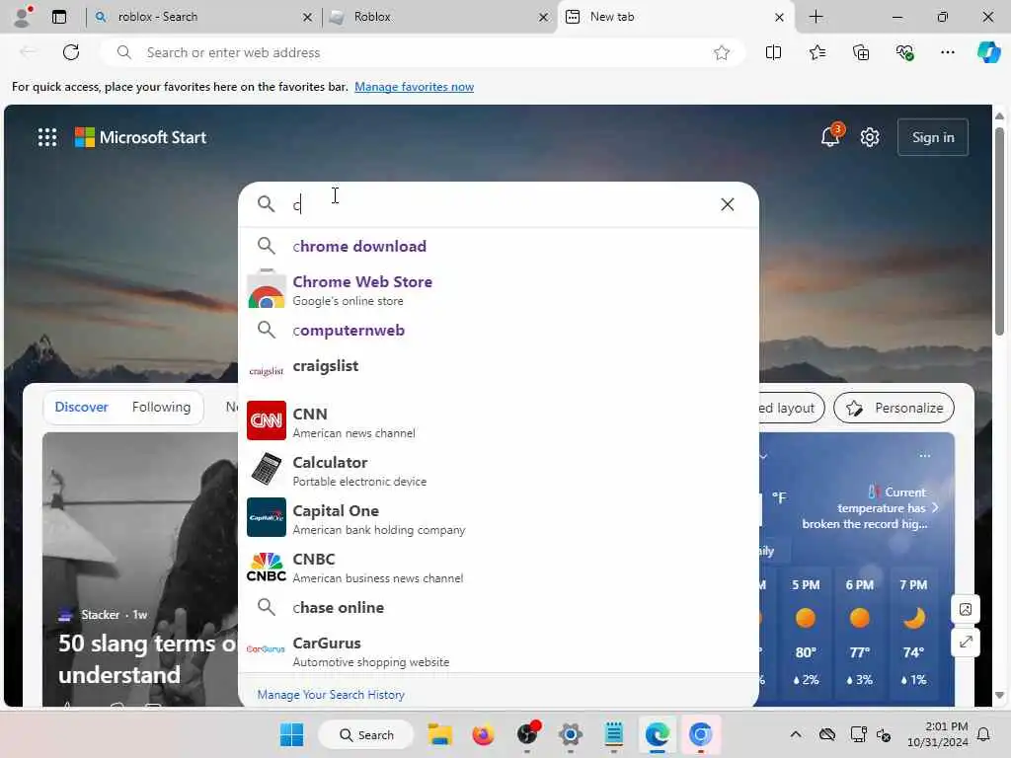Click Manage favorites now link

pyautogui.click(x=414, y=87)
